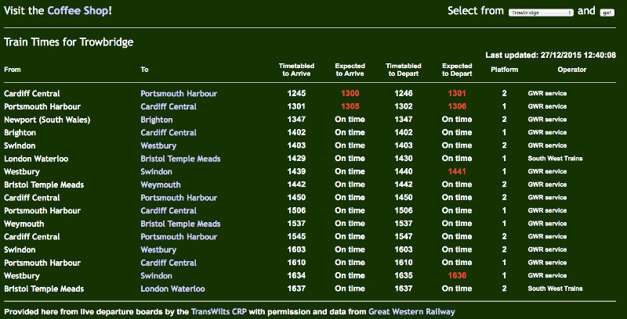Click Cardiff Central link for 1610 train
Screen dimensions: 627x319
pyautogui.click(x=169, y=263)
